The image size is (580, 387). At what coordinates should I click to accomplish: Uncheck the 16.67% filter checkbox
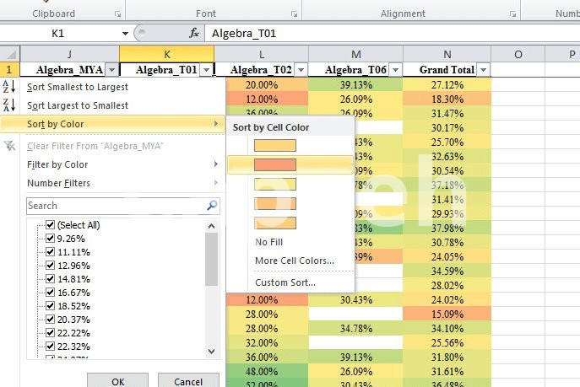pos(50,293)
